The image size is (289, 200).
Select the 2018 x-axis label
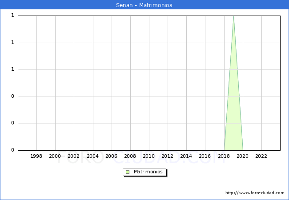(224, 156)
